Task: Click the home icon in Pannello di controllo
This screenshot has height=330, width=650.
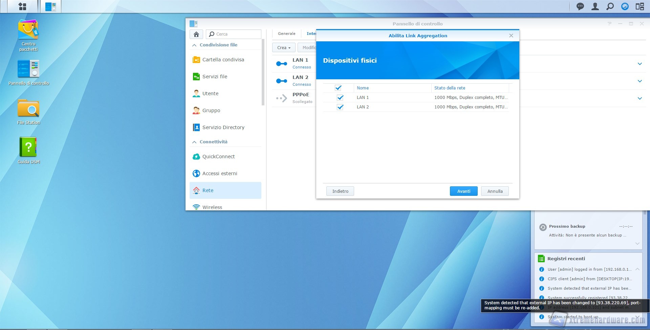Action: [196, 34]
